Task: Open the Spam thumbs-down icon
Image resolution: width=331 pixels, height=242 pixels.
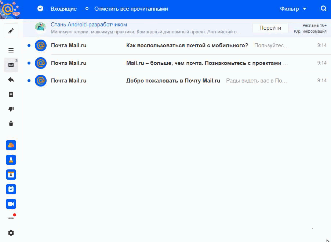Action: click(11, 109)
